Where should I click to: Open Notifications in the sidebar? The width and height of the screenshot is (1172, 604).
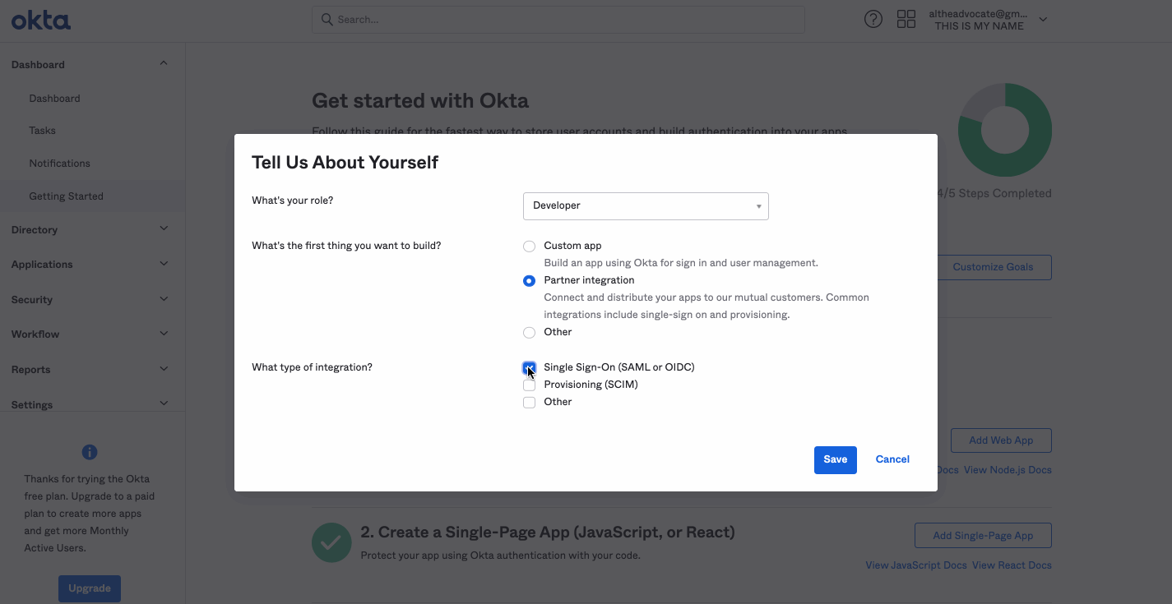[x=59, y=164]
